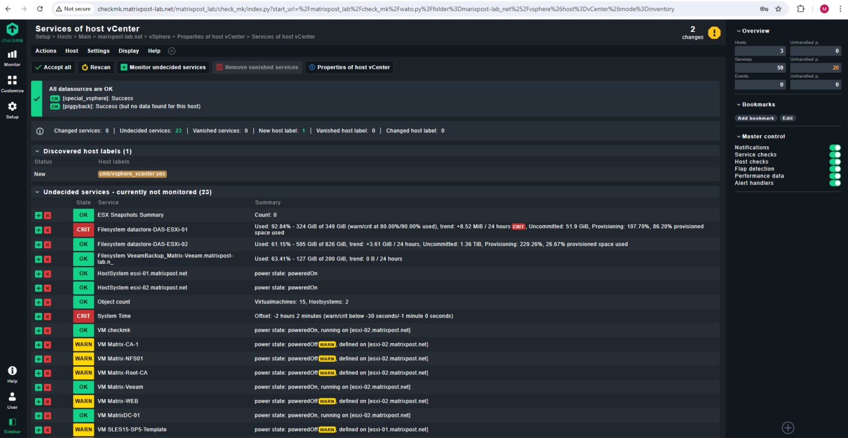Click the cmk/vsphere_vcenter:yes host label badge
This screenshot has width=848, height=438.
click(x=132, y=174)
